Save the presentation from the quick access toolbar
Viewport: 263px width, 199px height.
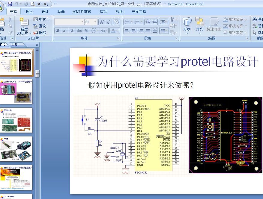click(10, 4)
